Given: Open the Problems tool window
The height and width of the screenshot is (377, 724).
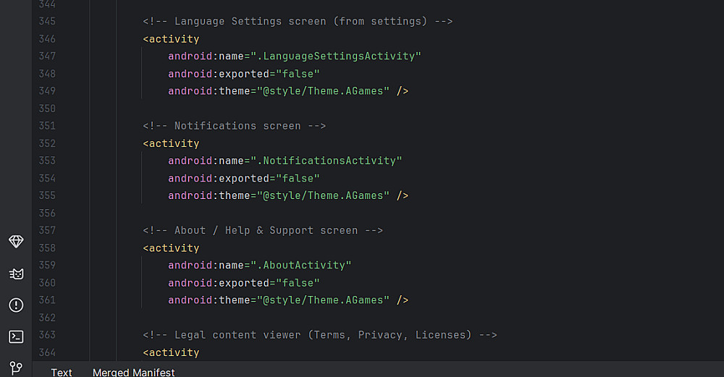Looking at the screenshot, I should tap(16, 305).
